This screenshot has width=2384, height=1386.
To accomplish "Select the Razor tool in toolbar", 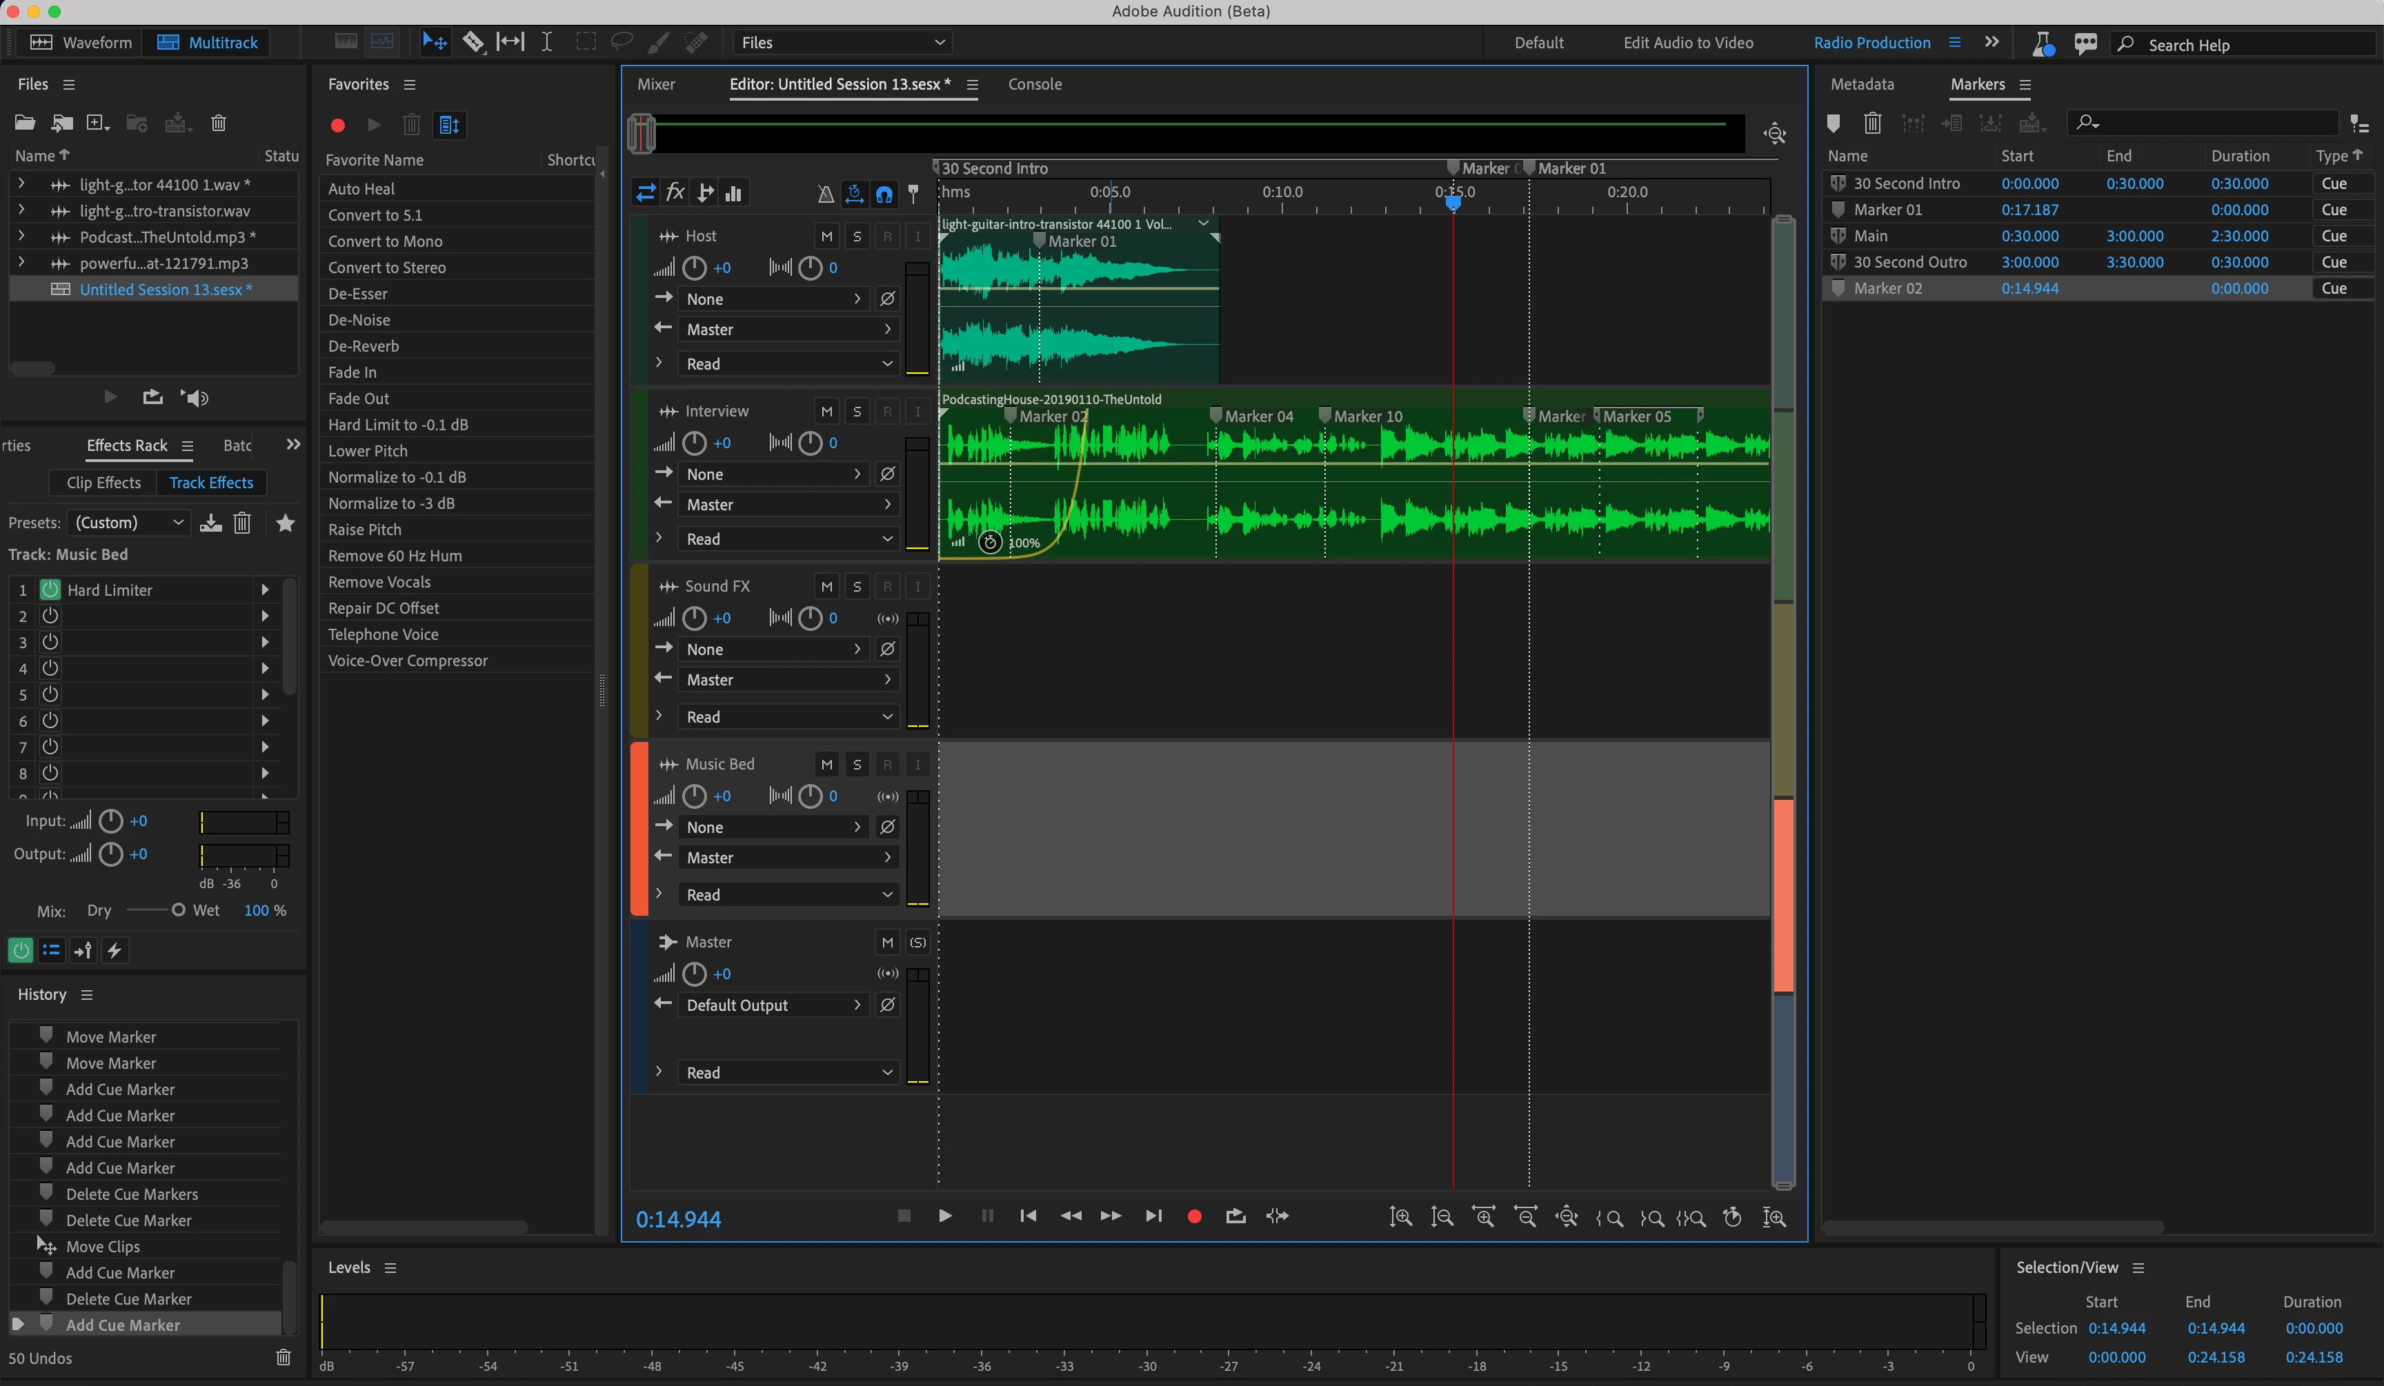I will 473,41.
